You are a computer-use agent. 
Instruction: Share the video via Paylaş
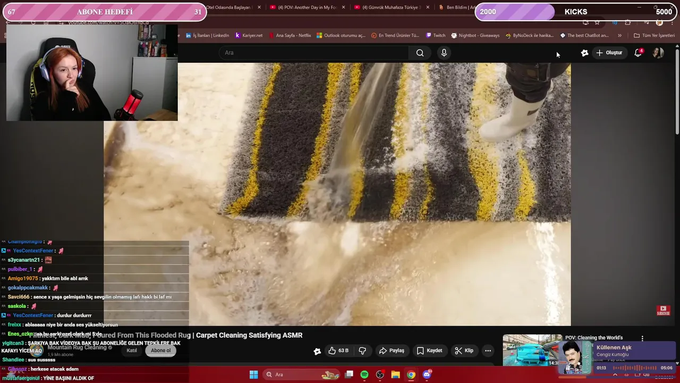coord(392,351)
